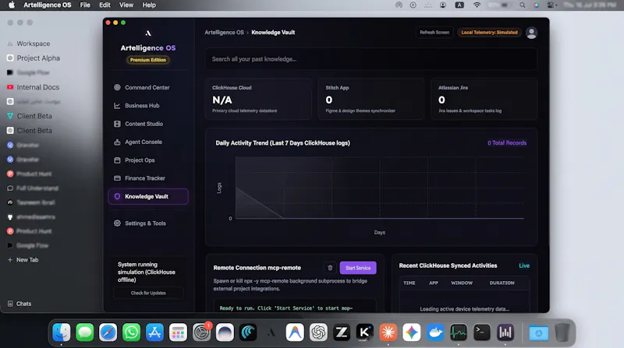The width and height of the screenshot is (624, 348).
Task: Click the WINDOW column header
Action: pos(462,283)
